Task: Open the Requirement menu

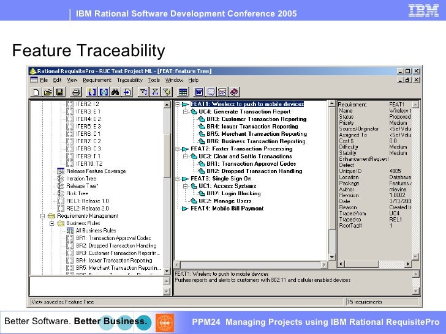Action: [x=97, y=80]
